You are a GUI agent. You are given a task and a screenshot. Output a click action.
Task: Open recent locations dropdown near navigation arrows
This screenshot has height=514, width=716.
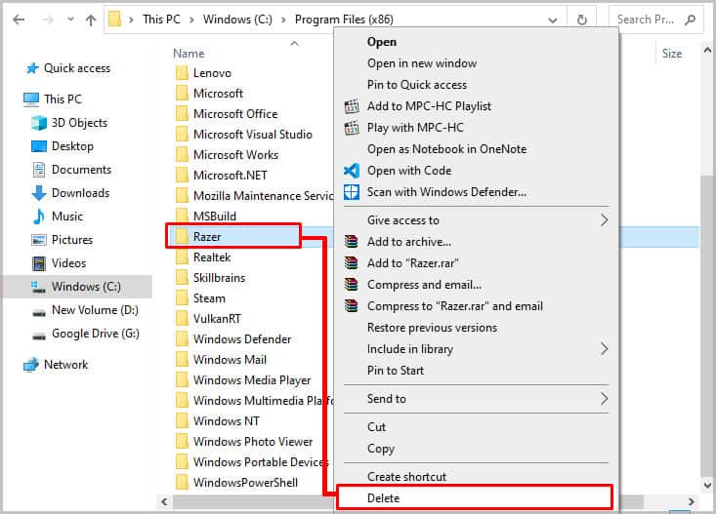(70, 20)
